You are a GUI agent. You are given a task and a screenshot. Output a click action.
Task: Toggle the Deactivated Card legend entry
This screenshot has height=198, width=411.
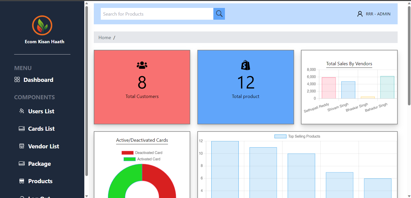(142, 153)
